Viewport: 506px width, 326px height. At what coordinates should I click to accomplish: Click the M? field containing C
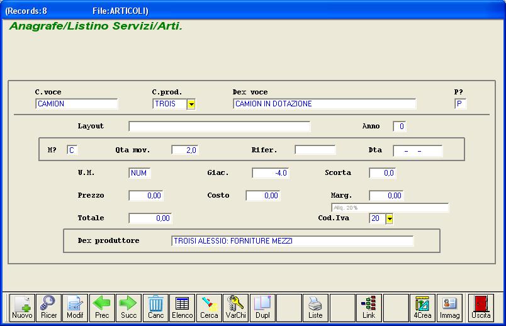(72, 150)
